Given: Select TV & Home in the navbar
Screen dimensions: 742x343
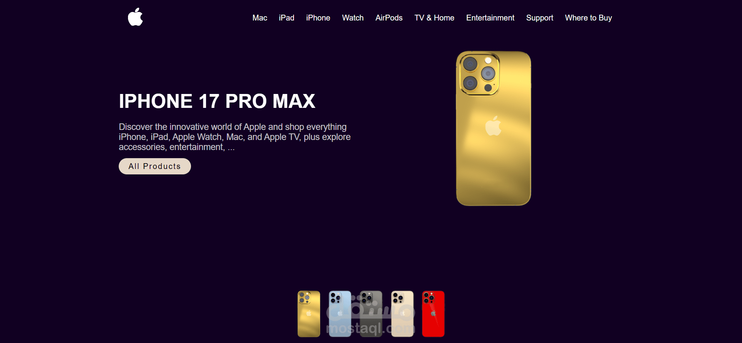Looking at the screenshot, I should click(434, 18).
